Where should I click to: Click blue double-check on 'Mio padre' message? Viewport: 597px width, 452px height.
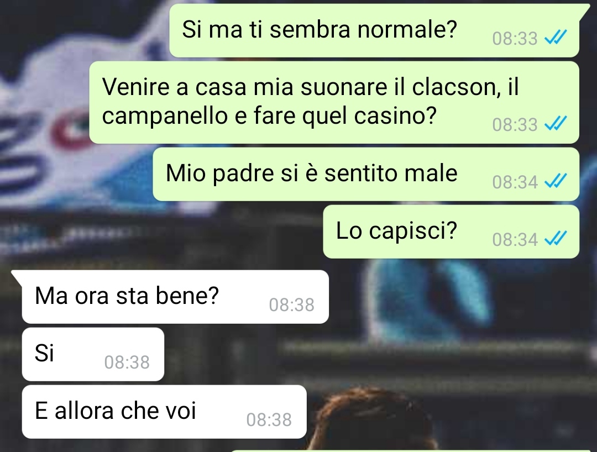556,181
